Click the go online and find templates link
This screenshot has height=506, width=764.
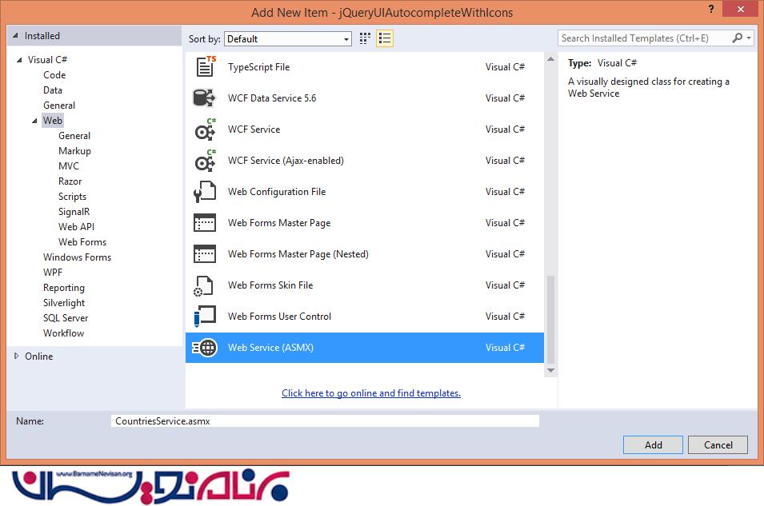point(371,393)
